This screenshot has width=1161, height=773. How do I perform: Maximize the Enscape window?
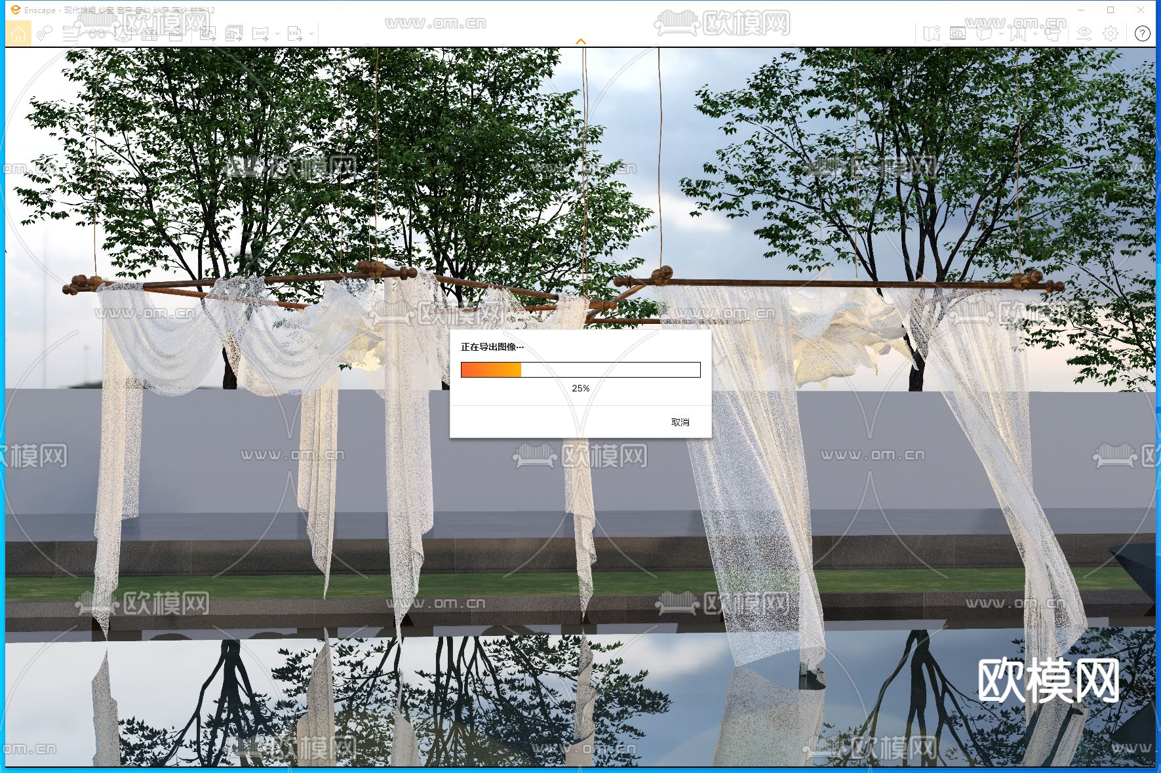tap(1111, 10)
